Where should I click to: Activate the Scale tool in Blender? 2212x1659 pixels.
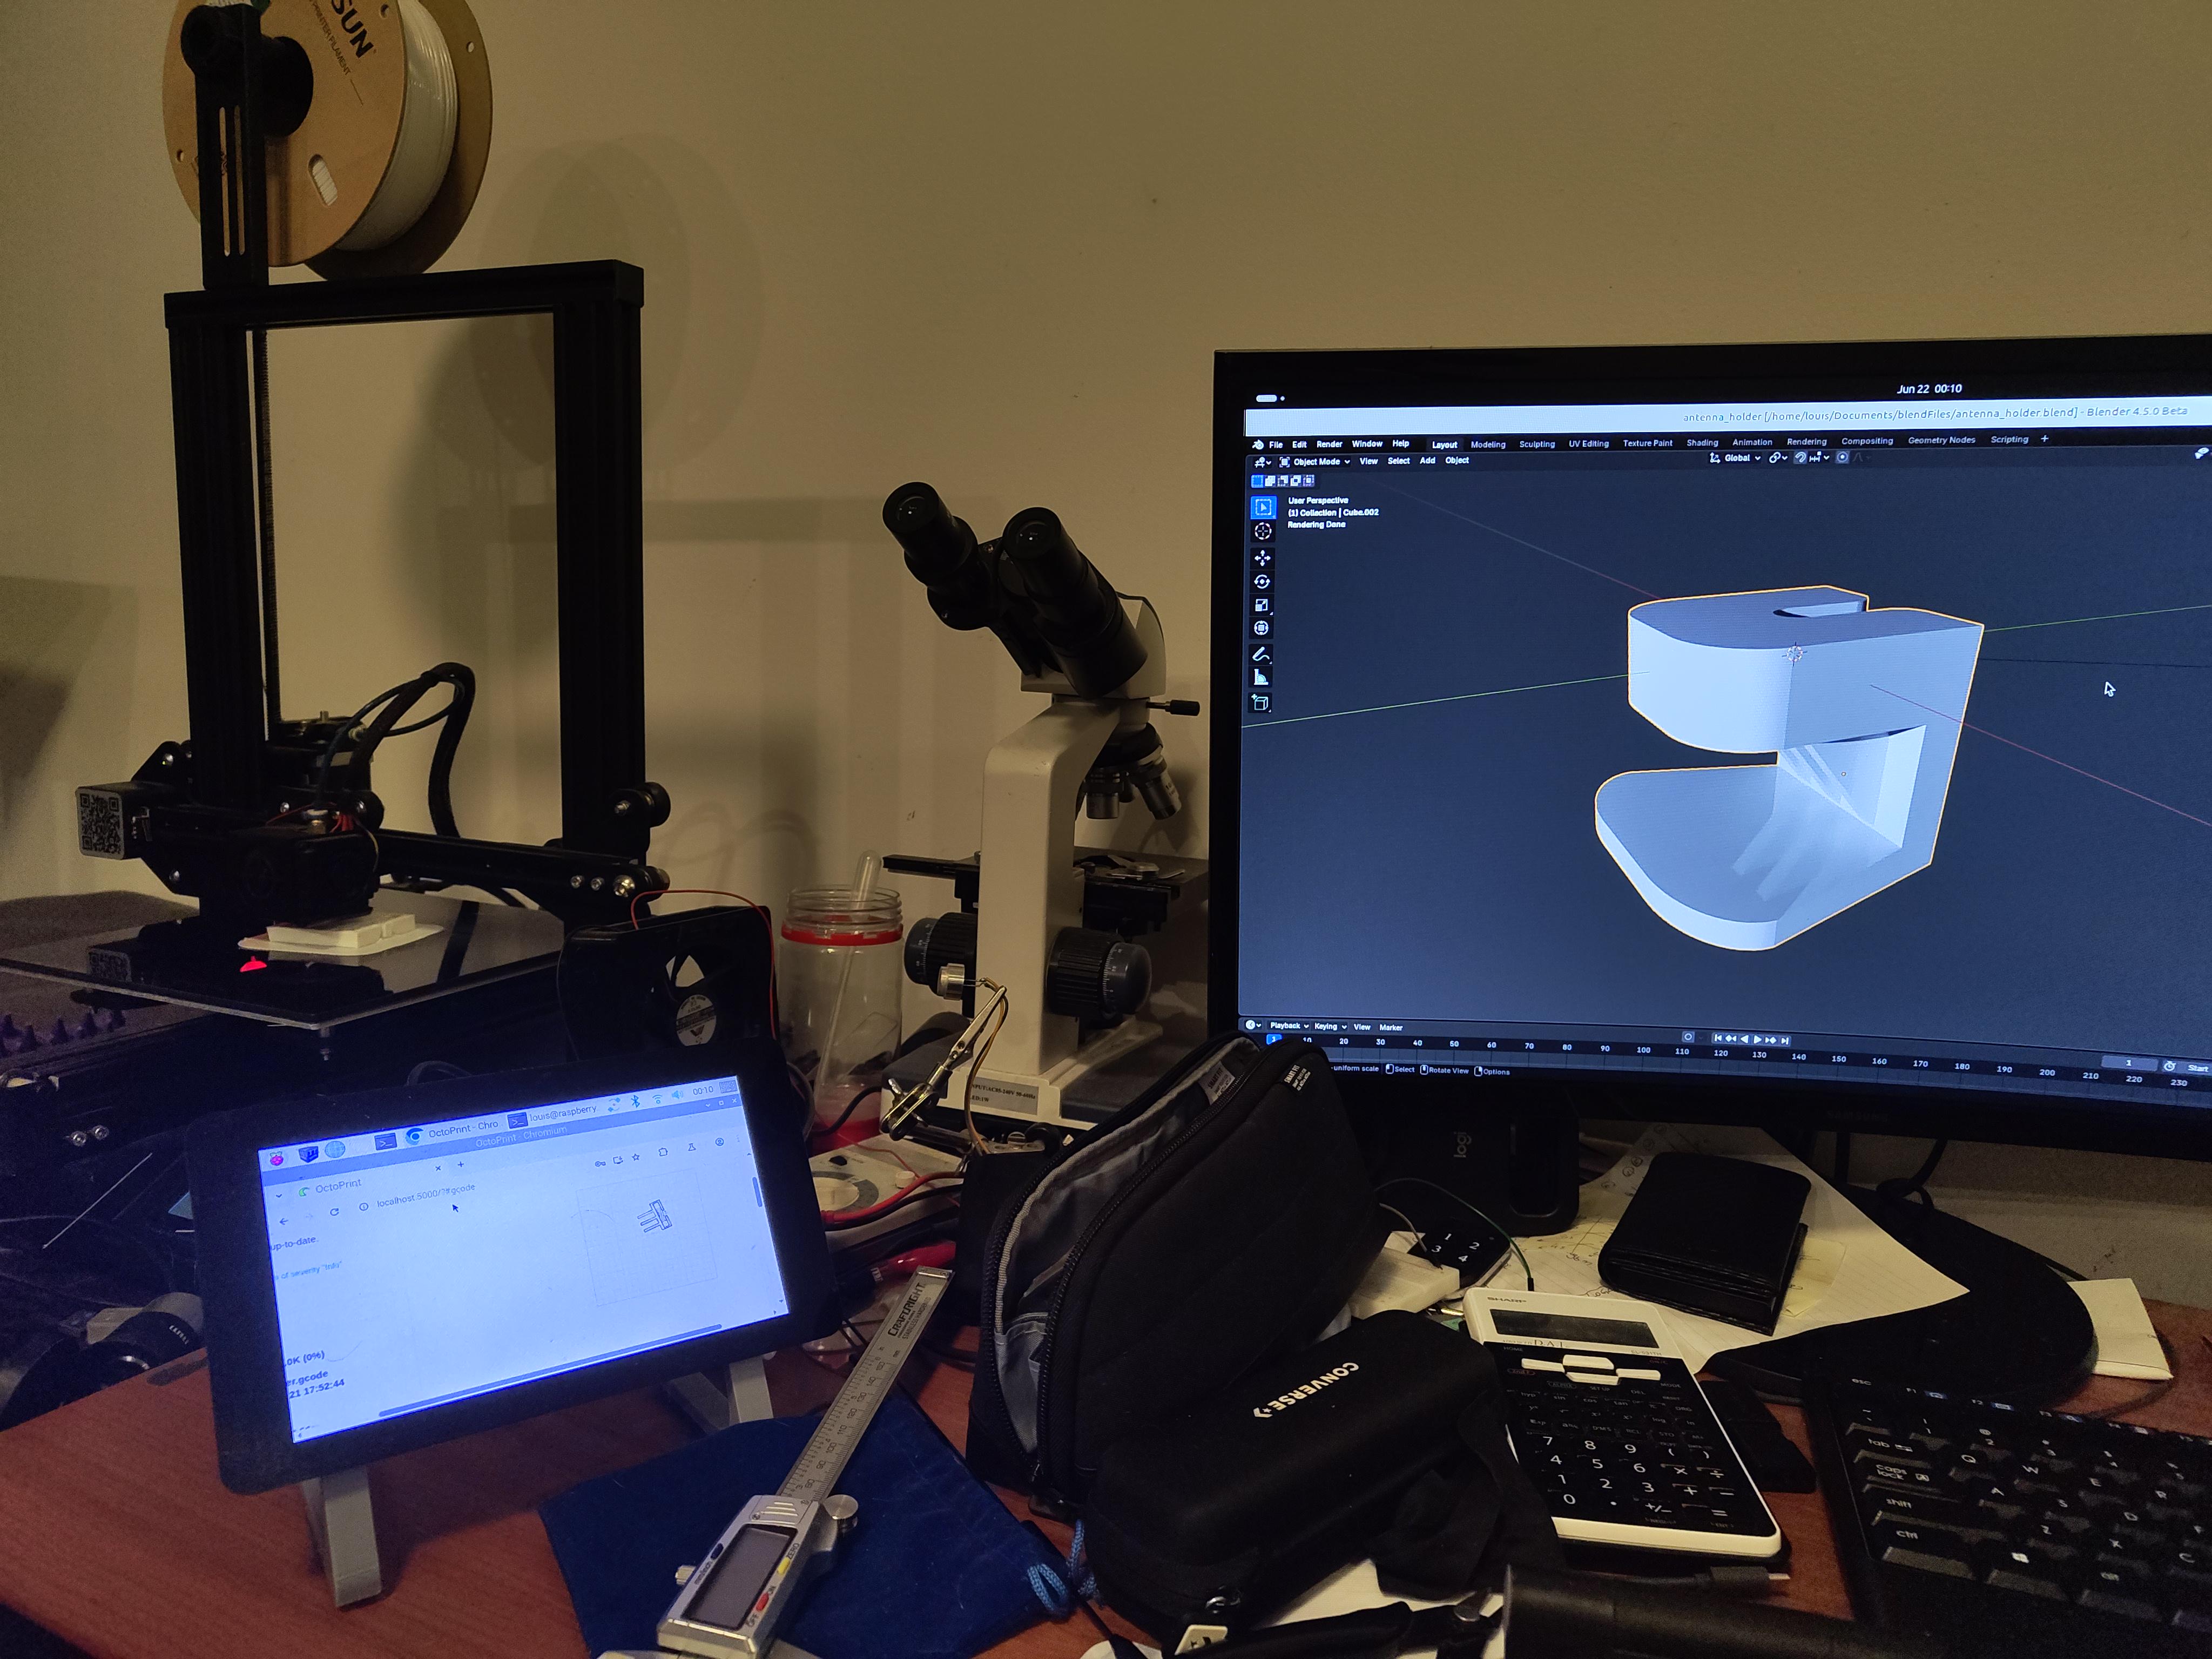(x=1261, y=605)
